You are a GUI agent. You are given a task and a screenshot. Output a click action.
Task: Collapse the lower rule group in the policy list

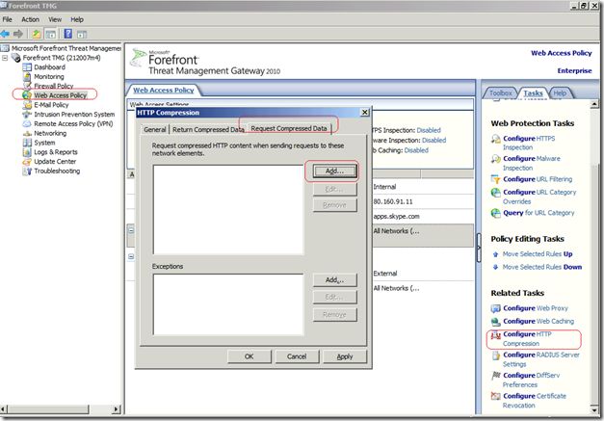[131, 256]
